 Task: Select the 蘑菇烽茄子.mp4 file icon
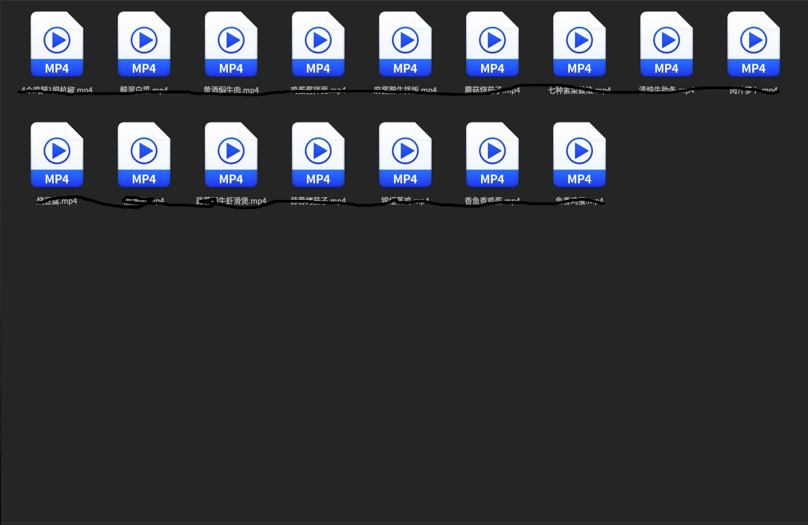point(492,44)
